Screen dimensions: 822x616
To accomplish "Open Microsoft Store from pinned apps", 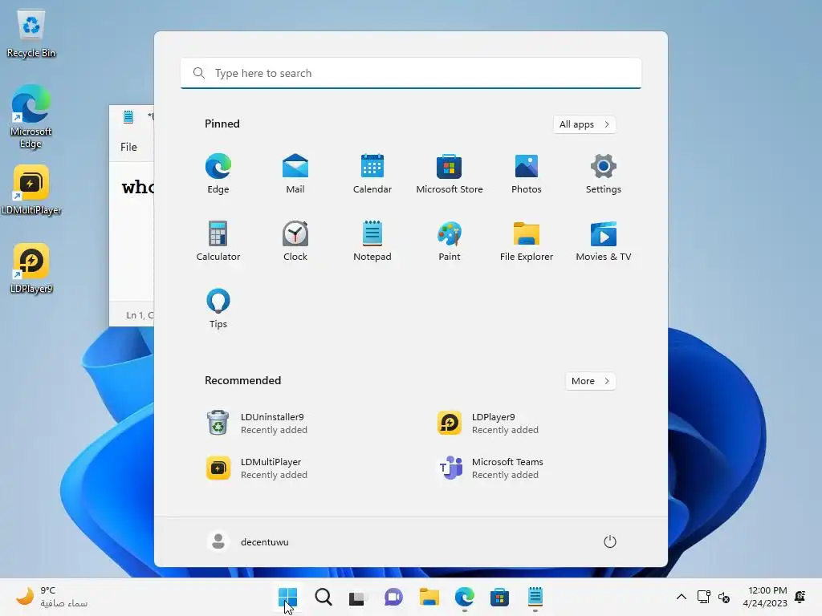I will pyautogui.click(x=450, y=173).
